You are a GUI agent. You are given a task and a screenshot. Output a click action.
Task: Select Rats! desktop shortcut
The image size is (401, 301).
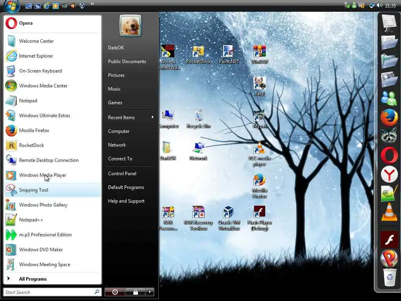(260, 86)
